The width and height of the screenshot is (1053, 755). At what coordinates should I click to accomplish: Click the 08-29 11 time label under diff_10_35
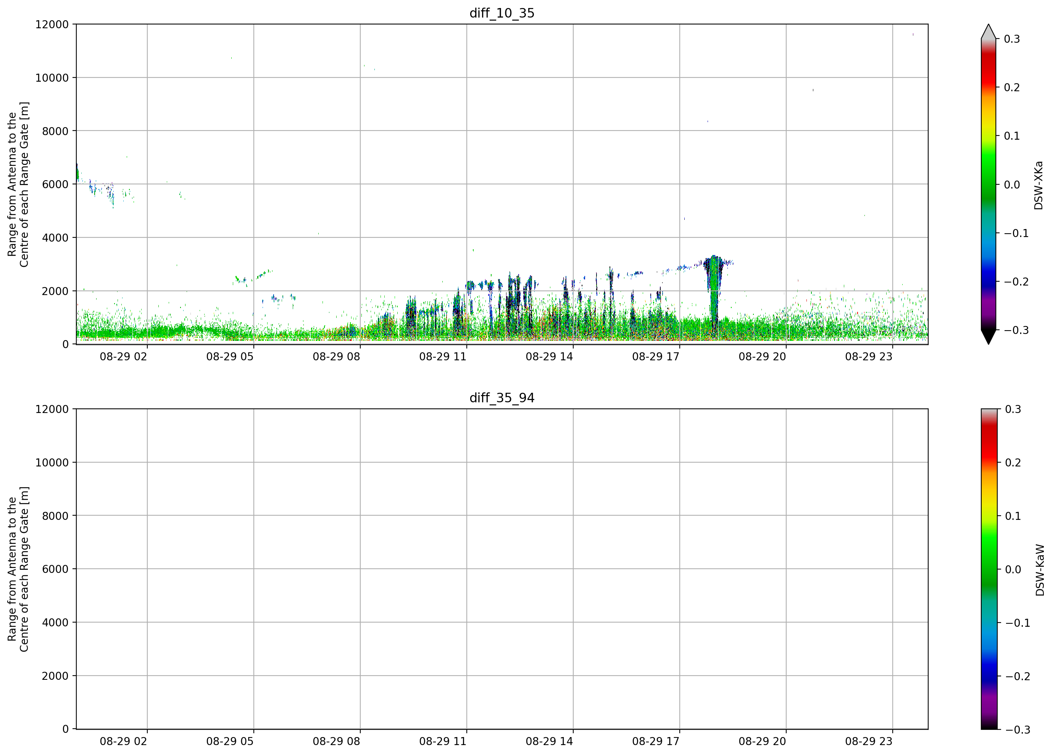point(443,357)
